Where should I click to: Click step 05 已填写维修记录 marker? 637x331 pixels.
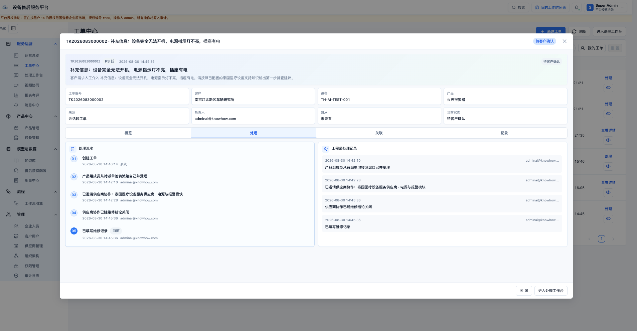74,231
